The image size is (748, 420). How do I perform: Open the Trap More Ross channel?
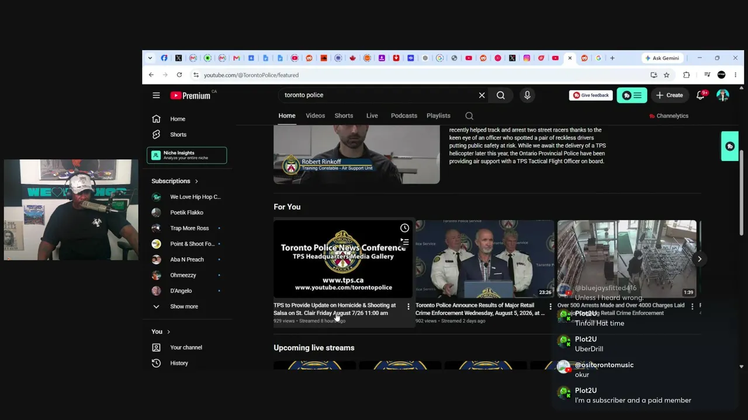(187, 229)
